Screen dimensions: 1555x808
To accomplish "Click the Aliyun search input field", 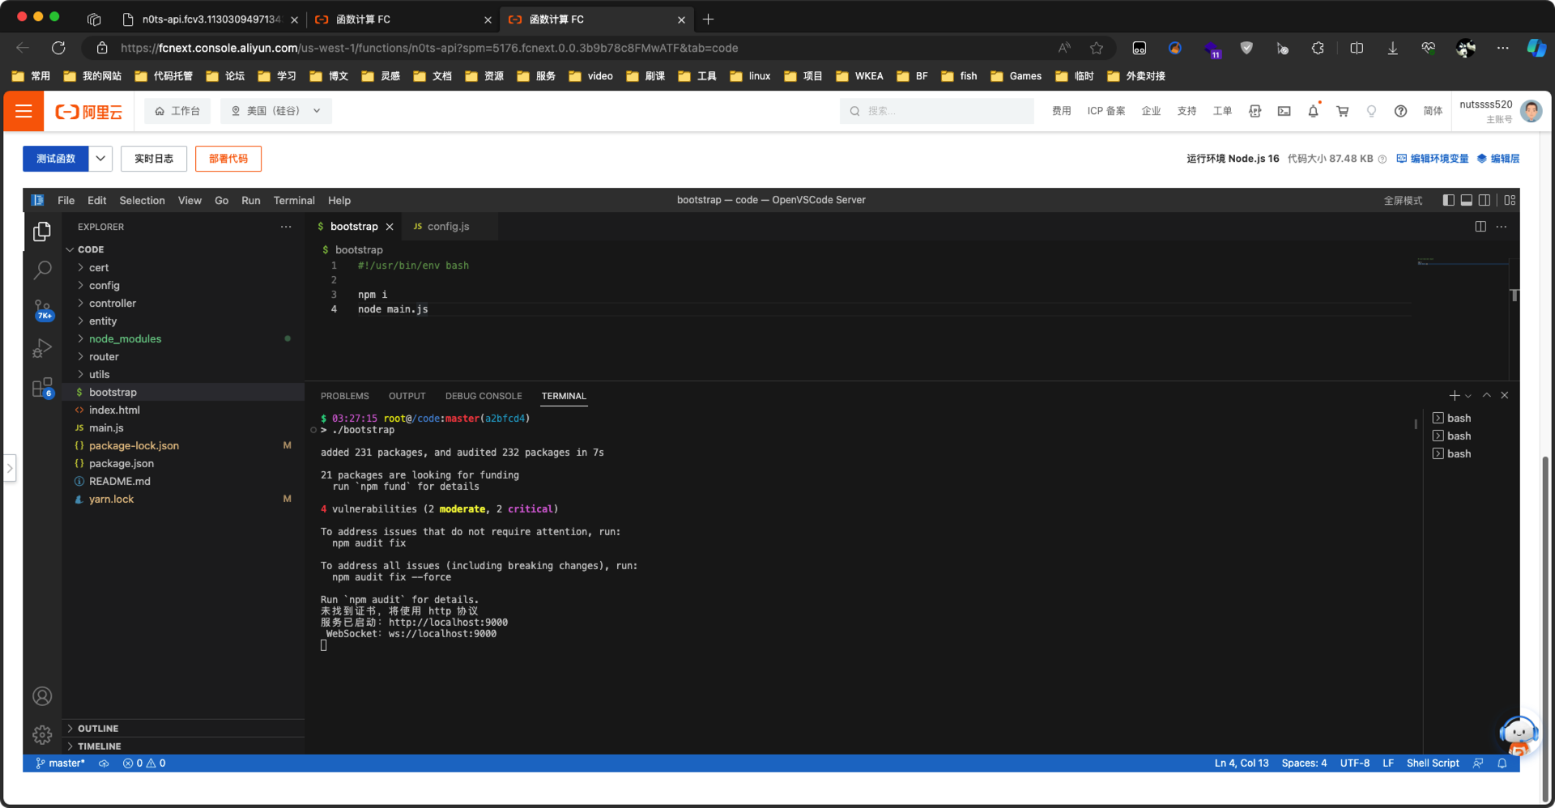I will [937, 111].
